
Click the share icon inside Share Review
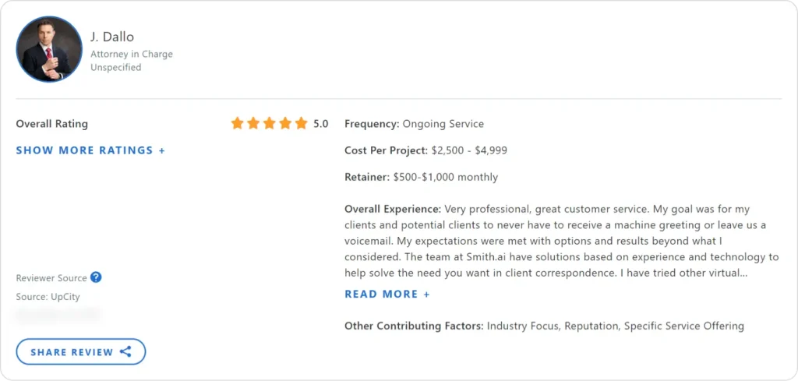[125, 352]
